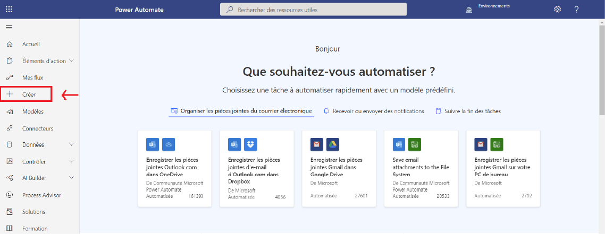Open the Gmail to Google Drive template card
605x234 pixels.
pos(339,169)
